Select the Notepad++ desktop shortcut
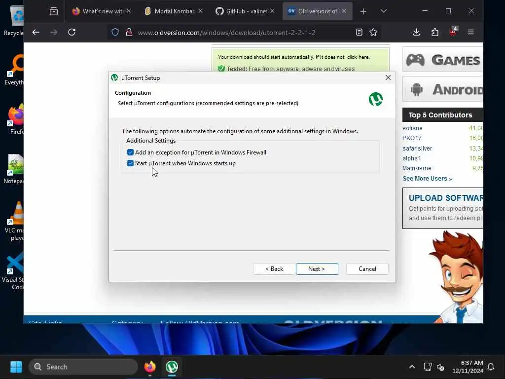This screenshot has width=505, height=379. [14, 169]
